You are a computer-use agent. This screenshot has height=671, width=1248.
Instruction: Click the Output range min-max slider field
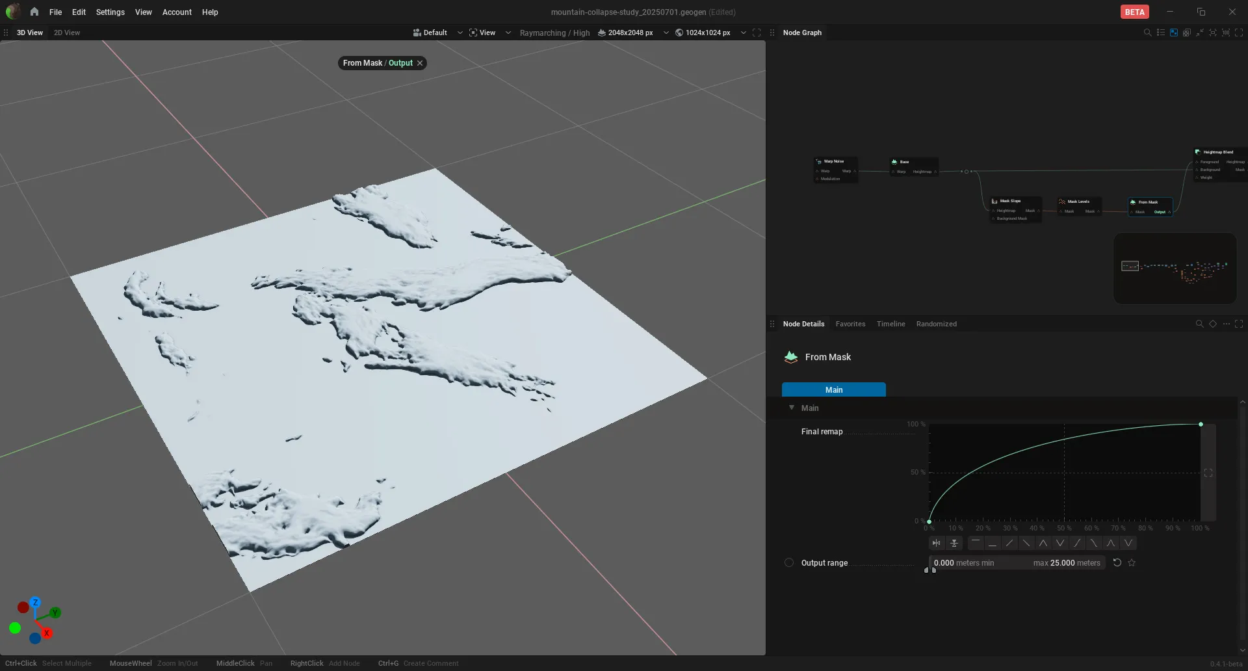(x=1017, y=563)
